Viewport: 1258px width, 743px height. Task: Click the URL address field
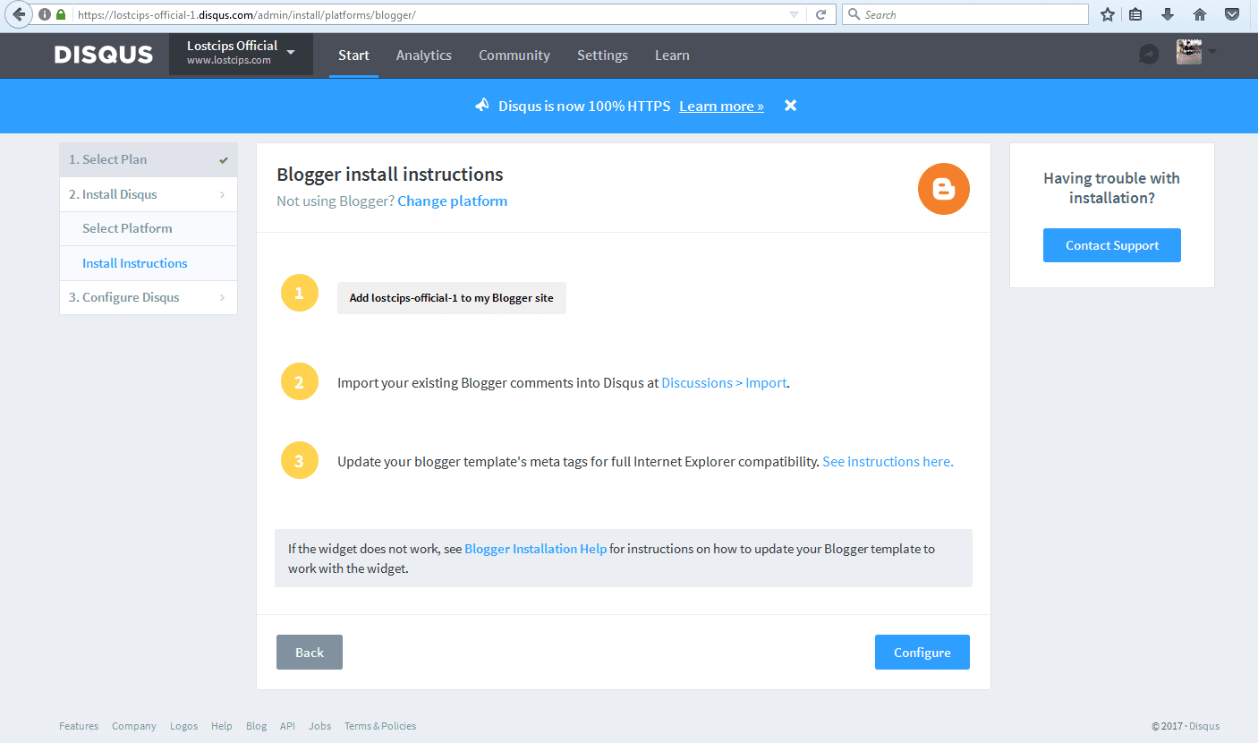tap(429, 14)
